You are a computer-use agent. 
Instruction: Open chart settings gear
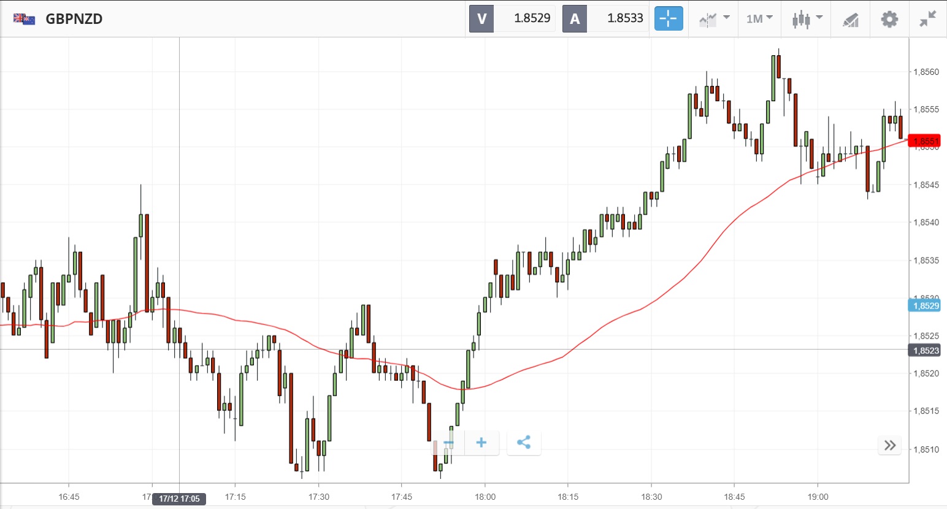pyautogui.click(x=889, y=19)
